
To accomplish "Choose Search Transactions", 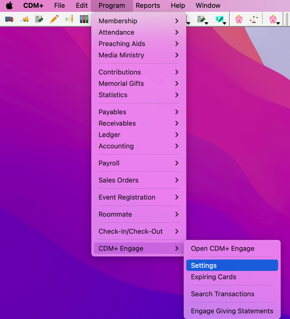I will (x=232, y=294).
